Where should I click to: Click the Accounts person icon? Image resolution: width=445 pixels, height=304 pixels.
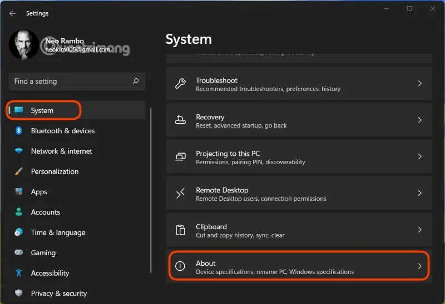click(x=19, y=212)
